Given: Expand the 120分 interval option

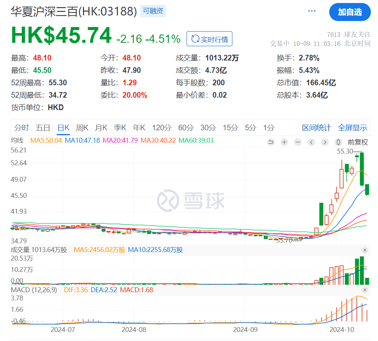Looking at the screenshot, I should tap(161, 128).
